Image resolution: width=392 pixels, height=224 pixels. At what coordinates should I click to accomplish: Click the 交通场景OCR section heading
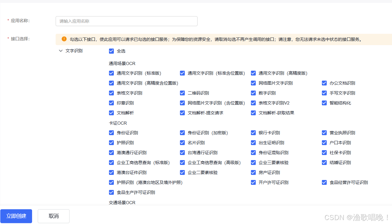122,202
